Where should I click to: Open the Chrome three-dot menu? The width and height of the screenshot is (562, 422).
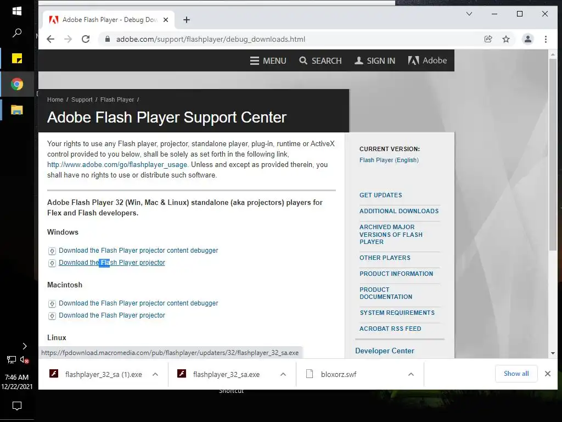546,39
